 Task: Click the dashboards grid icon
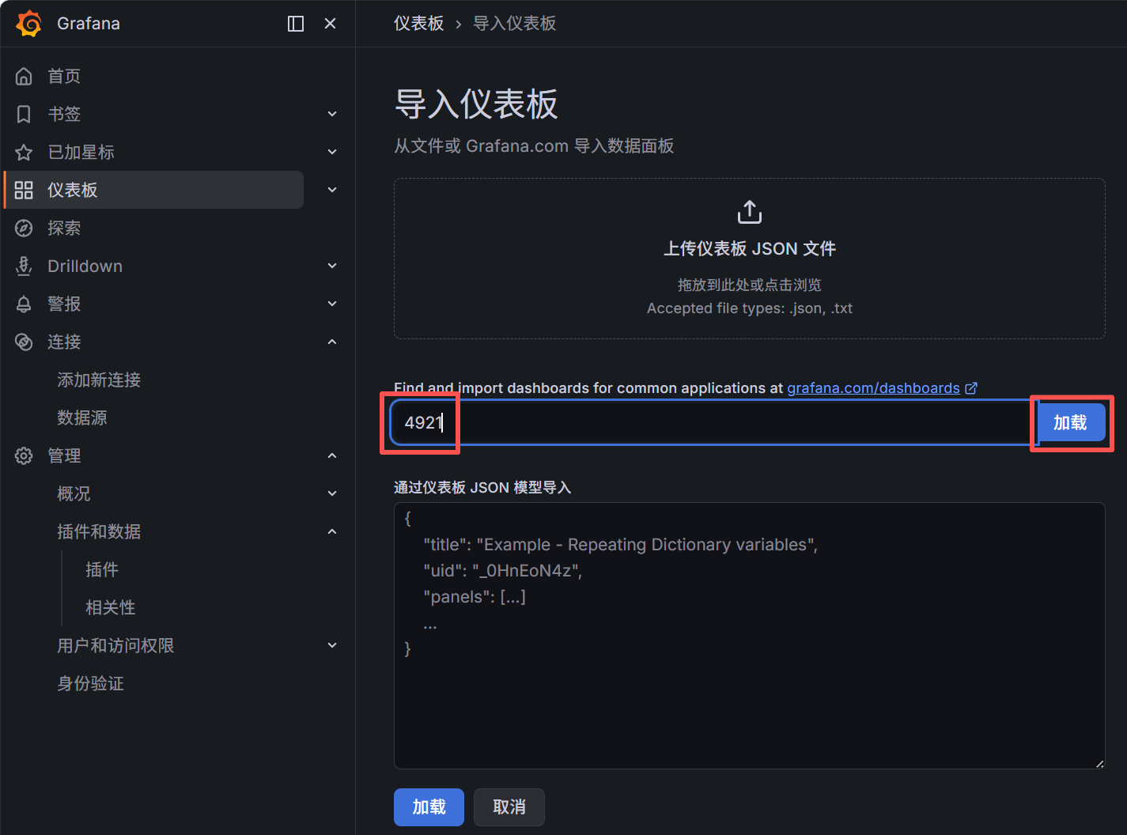[x=24, y=190]
